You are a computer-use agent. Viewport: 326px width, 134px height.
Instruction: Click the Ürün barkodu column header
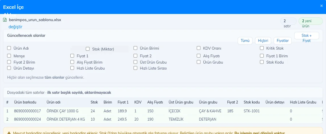click(25, 102)
